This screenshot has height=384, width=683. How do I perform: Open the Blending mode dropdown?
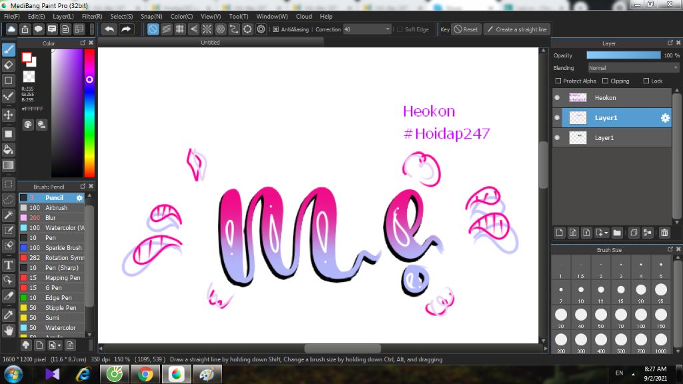point(634,68)
